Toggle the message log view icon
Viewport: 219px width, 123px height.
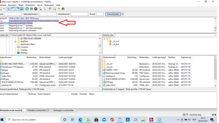(x=9, y=9)
